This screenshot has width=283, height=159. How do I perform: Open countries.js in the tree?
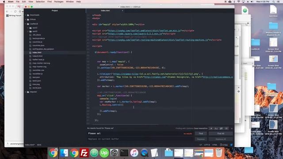[x=37, y=42]
